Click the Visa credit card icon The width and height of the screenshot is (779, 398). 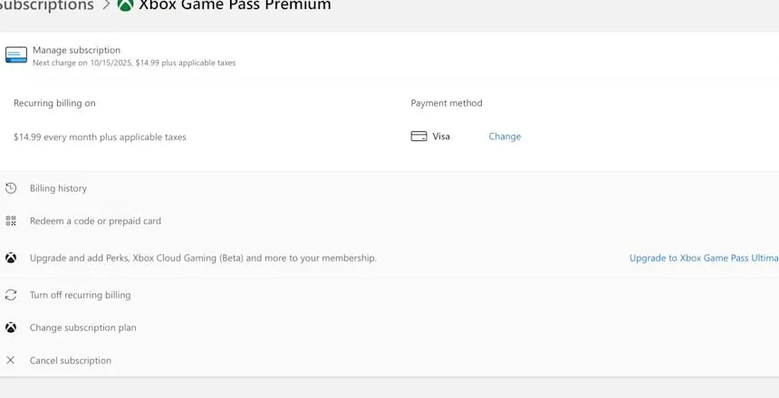coord(418,137)
